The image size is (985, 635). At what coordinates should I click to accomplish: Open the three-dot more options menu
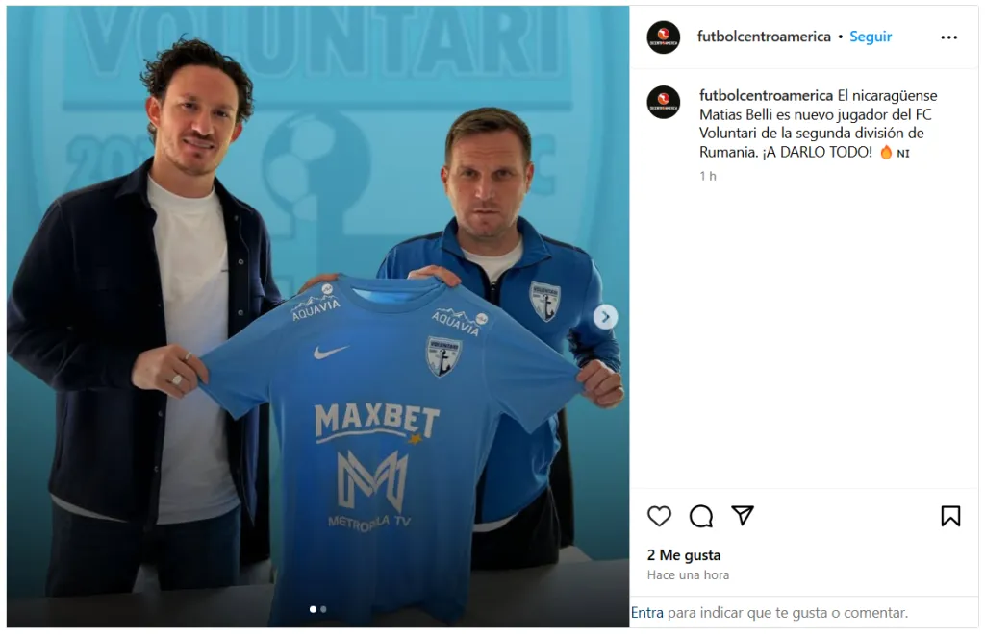point(948,37)
